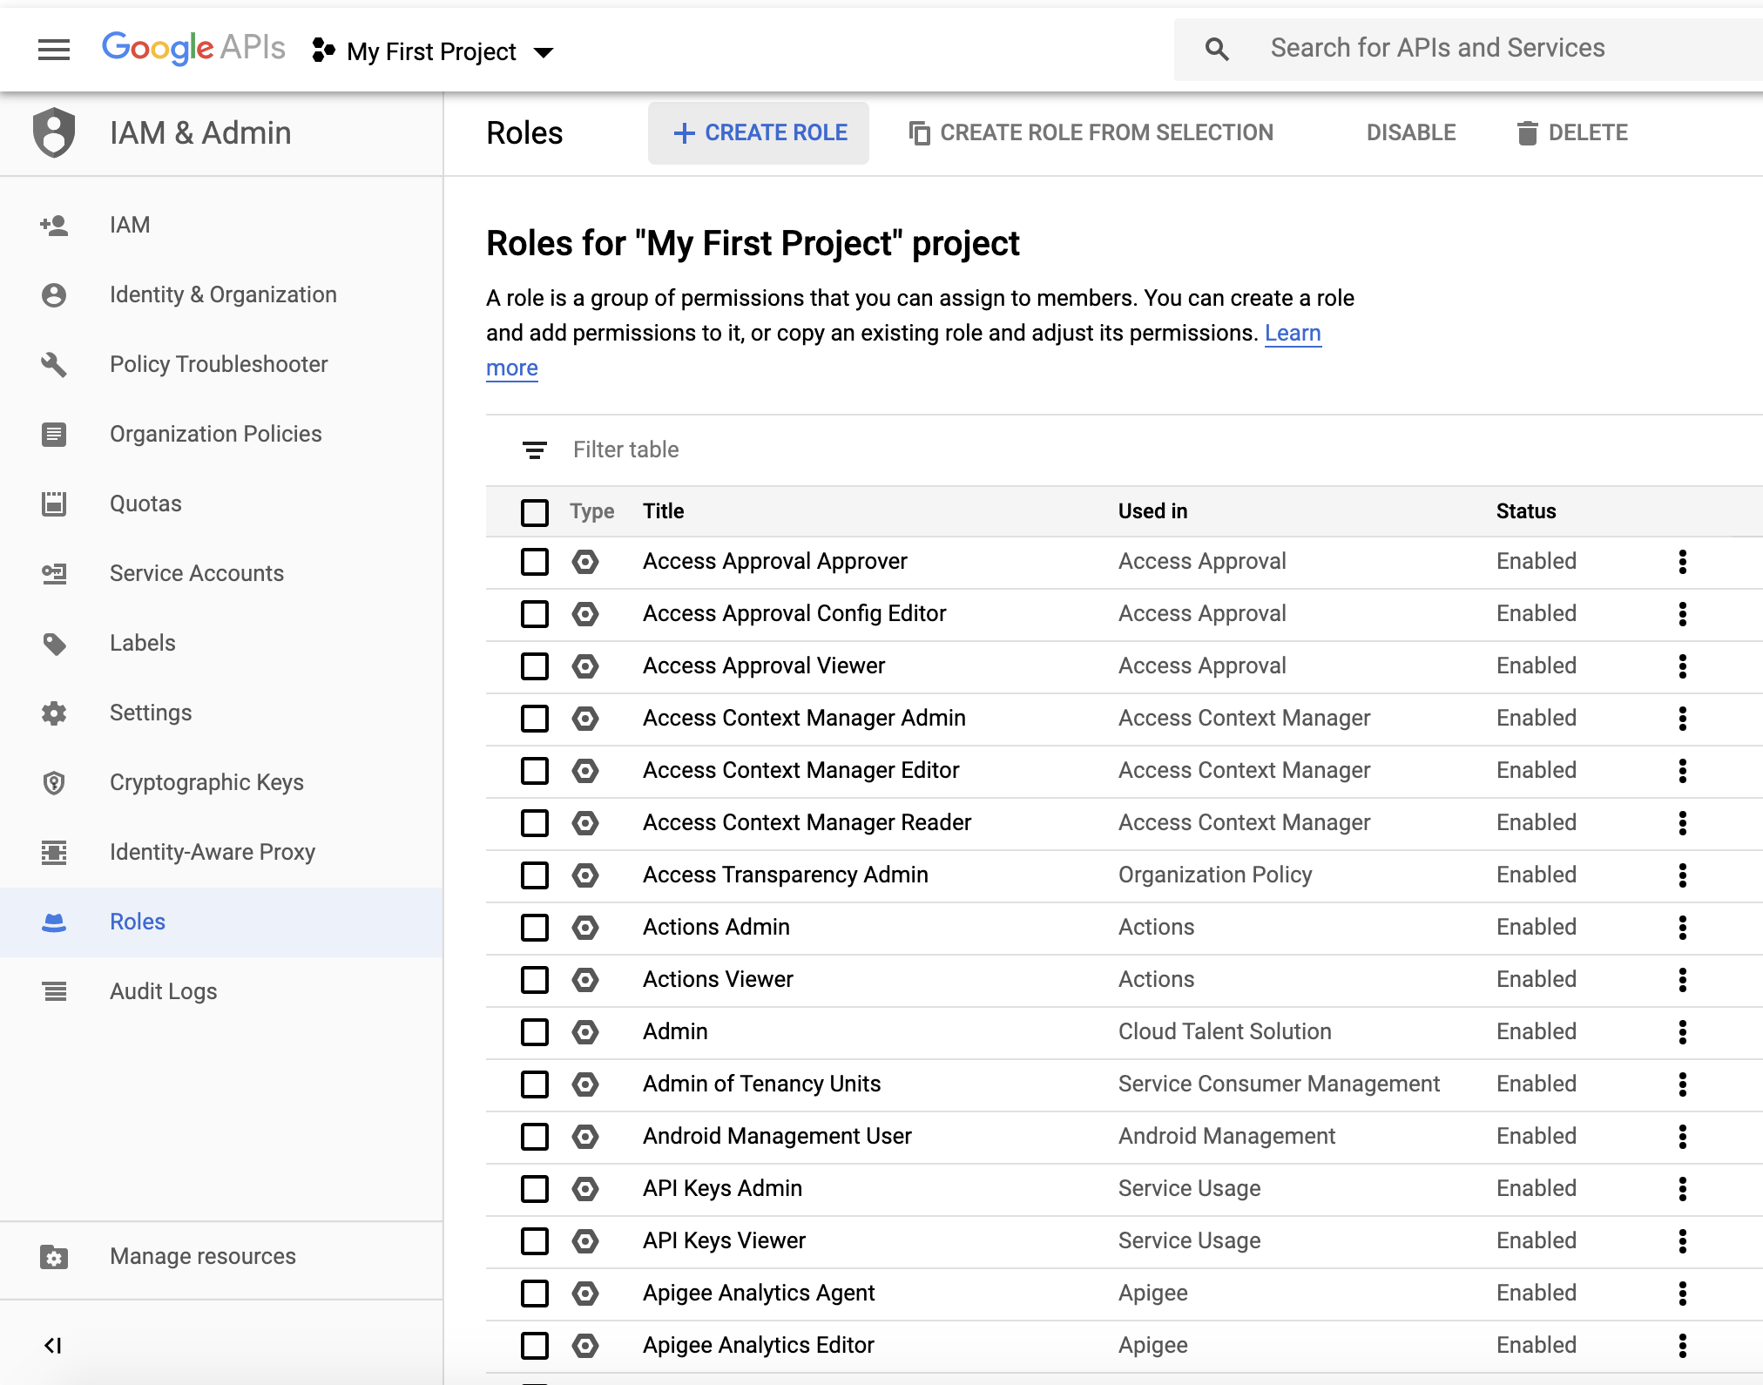
Task: Check the Admin of Tenancy Units checkbox
Action: tap(535, 1084)
